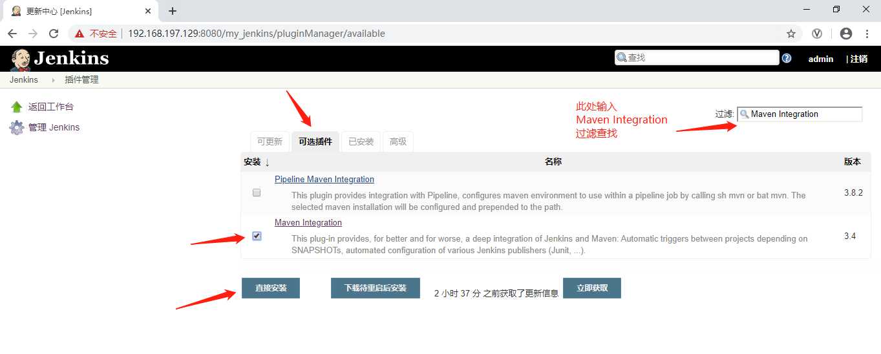Click the 名称 column header

click(x=553, y=162)
